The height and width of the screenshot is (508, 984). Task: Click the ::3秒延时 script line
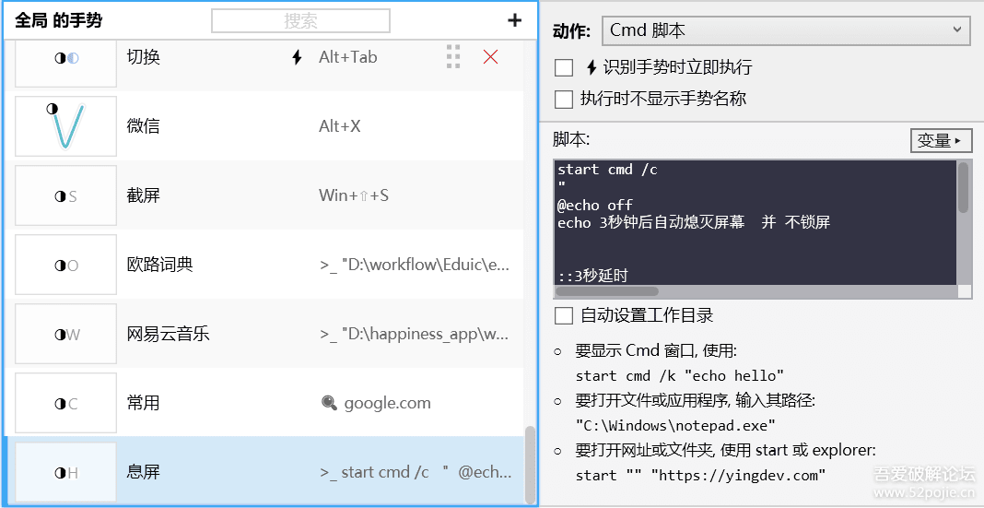tap(592, 275)
